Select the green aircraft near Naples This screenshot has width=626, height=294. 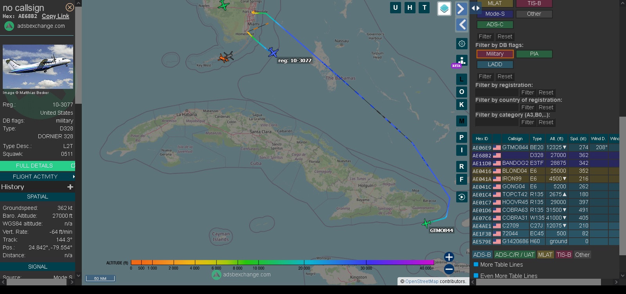coord(223,5)
